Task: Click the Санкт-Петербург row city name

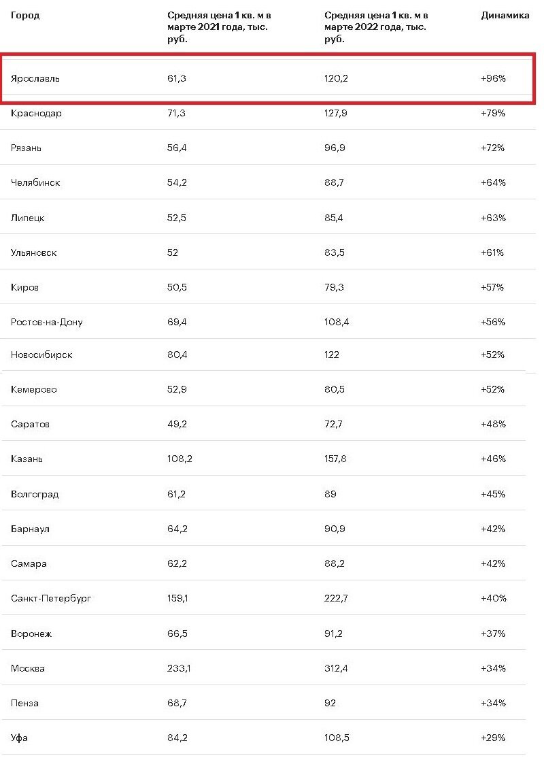Action: (51, 599)
